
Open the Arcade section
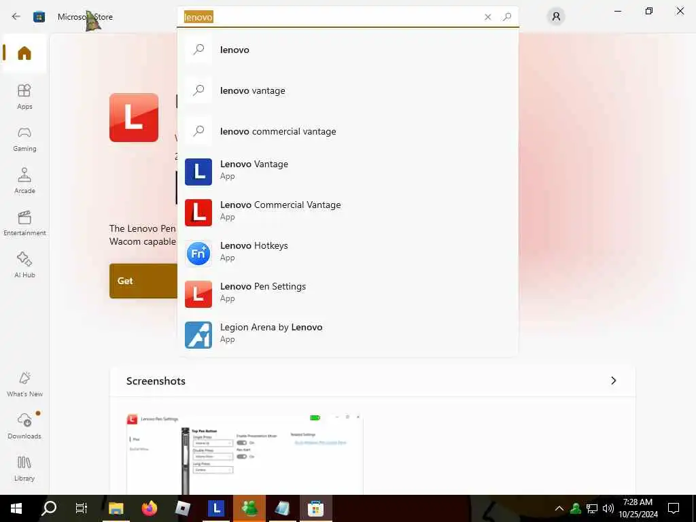[24, 181]
